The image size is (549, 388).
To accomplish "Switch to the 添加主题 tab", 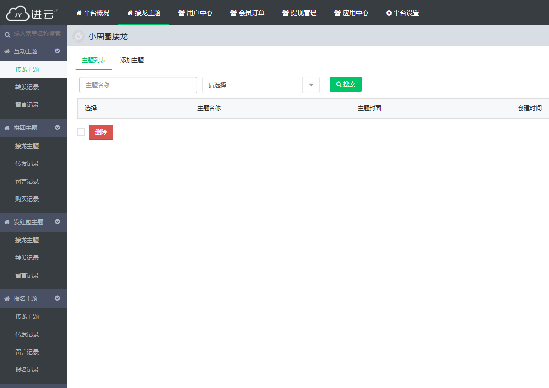I will coord(132,60).
